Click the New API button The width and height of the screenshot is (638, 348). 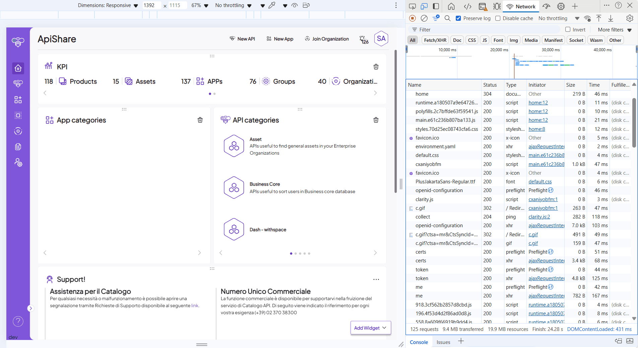pos(243,39)
